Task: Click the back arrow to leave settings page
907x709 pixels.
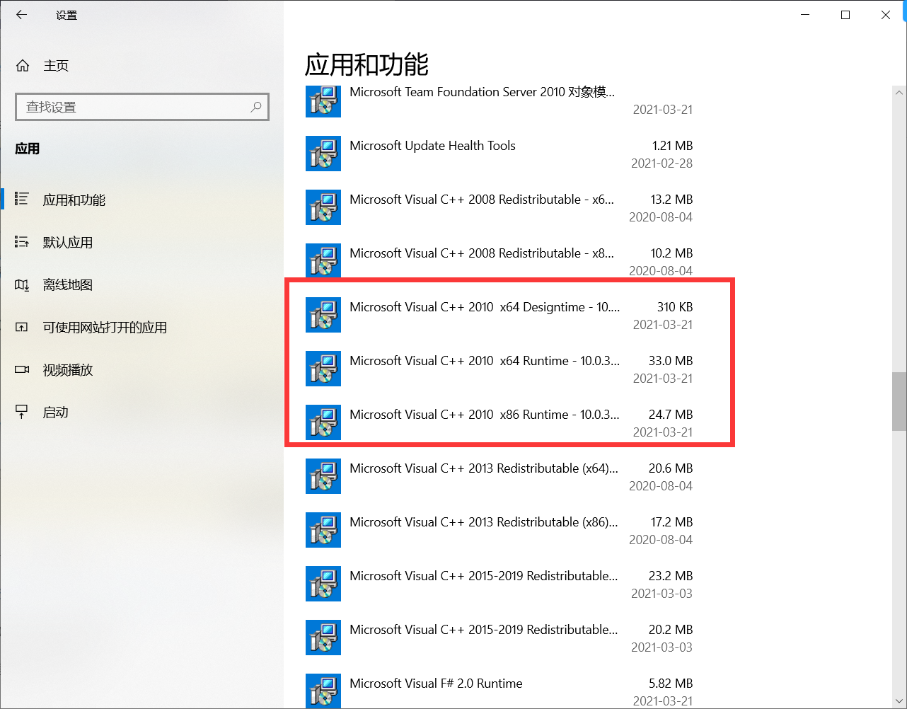Action: coord(21,14)
